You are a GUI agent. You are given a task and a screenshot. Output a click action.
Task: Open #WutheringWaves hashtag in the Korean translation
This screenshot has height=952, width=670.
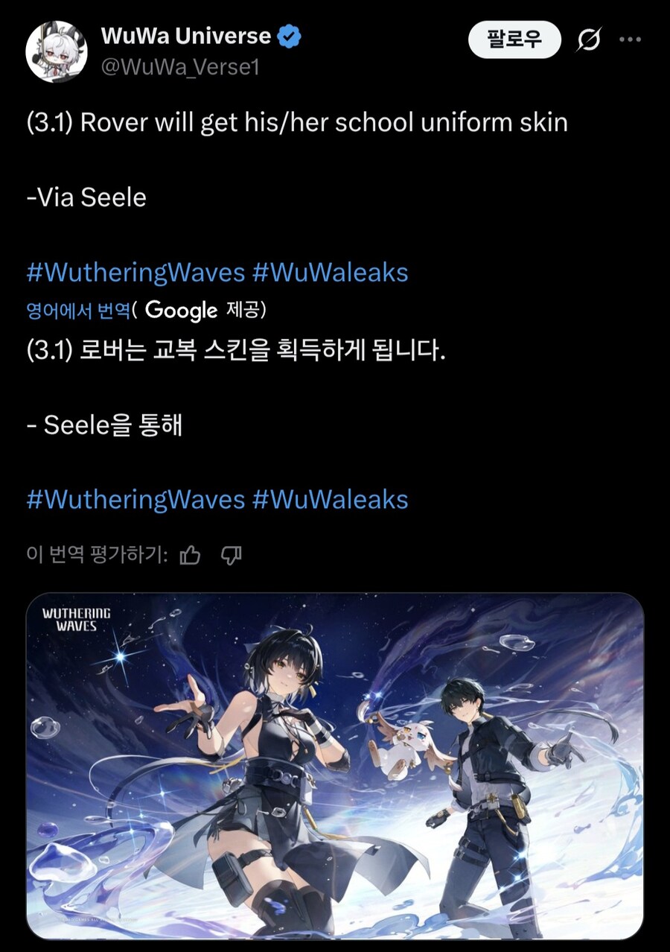click(135, 499)
